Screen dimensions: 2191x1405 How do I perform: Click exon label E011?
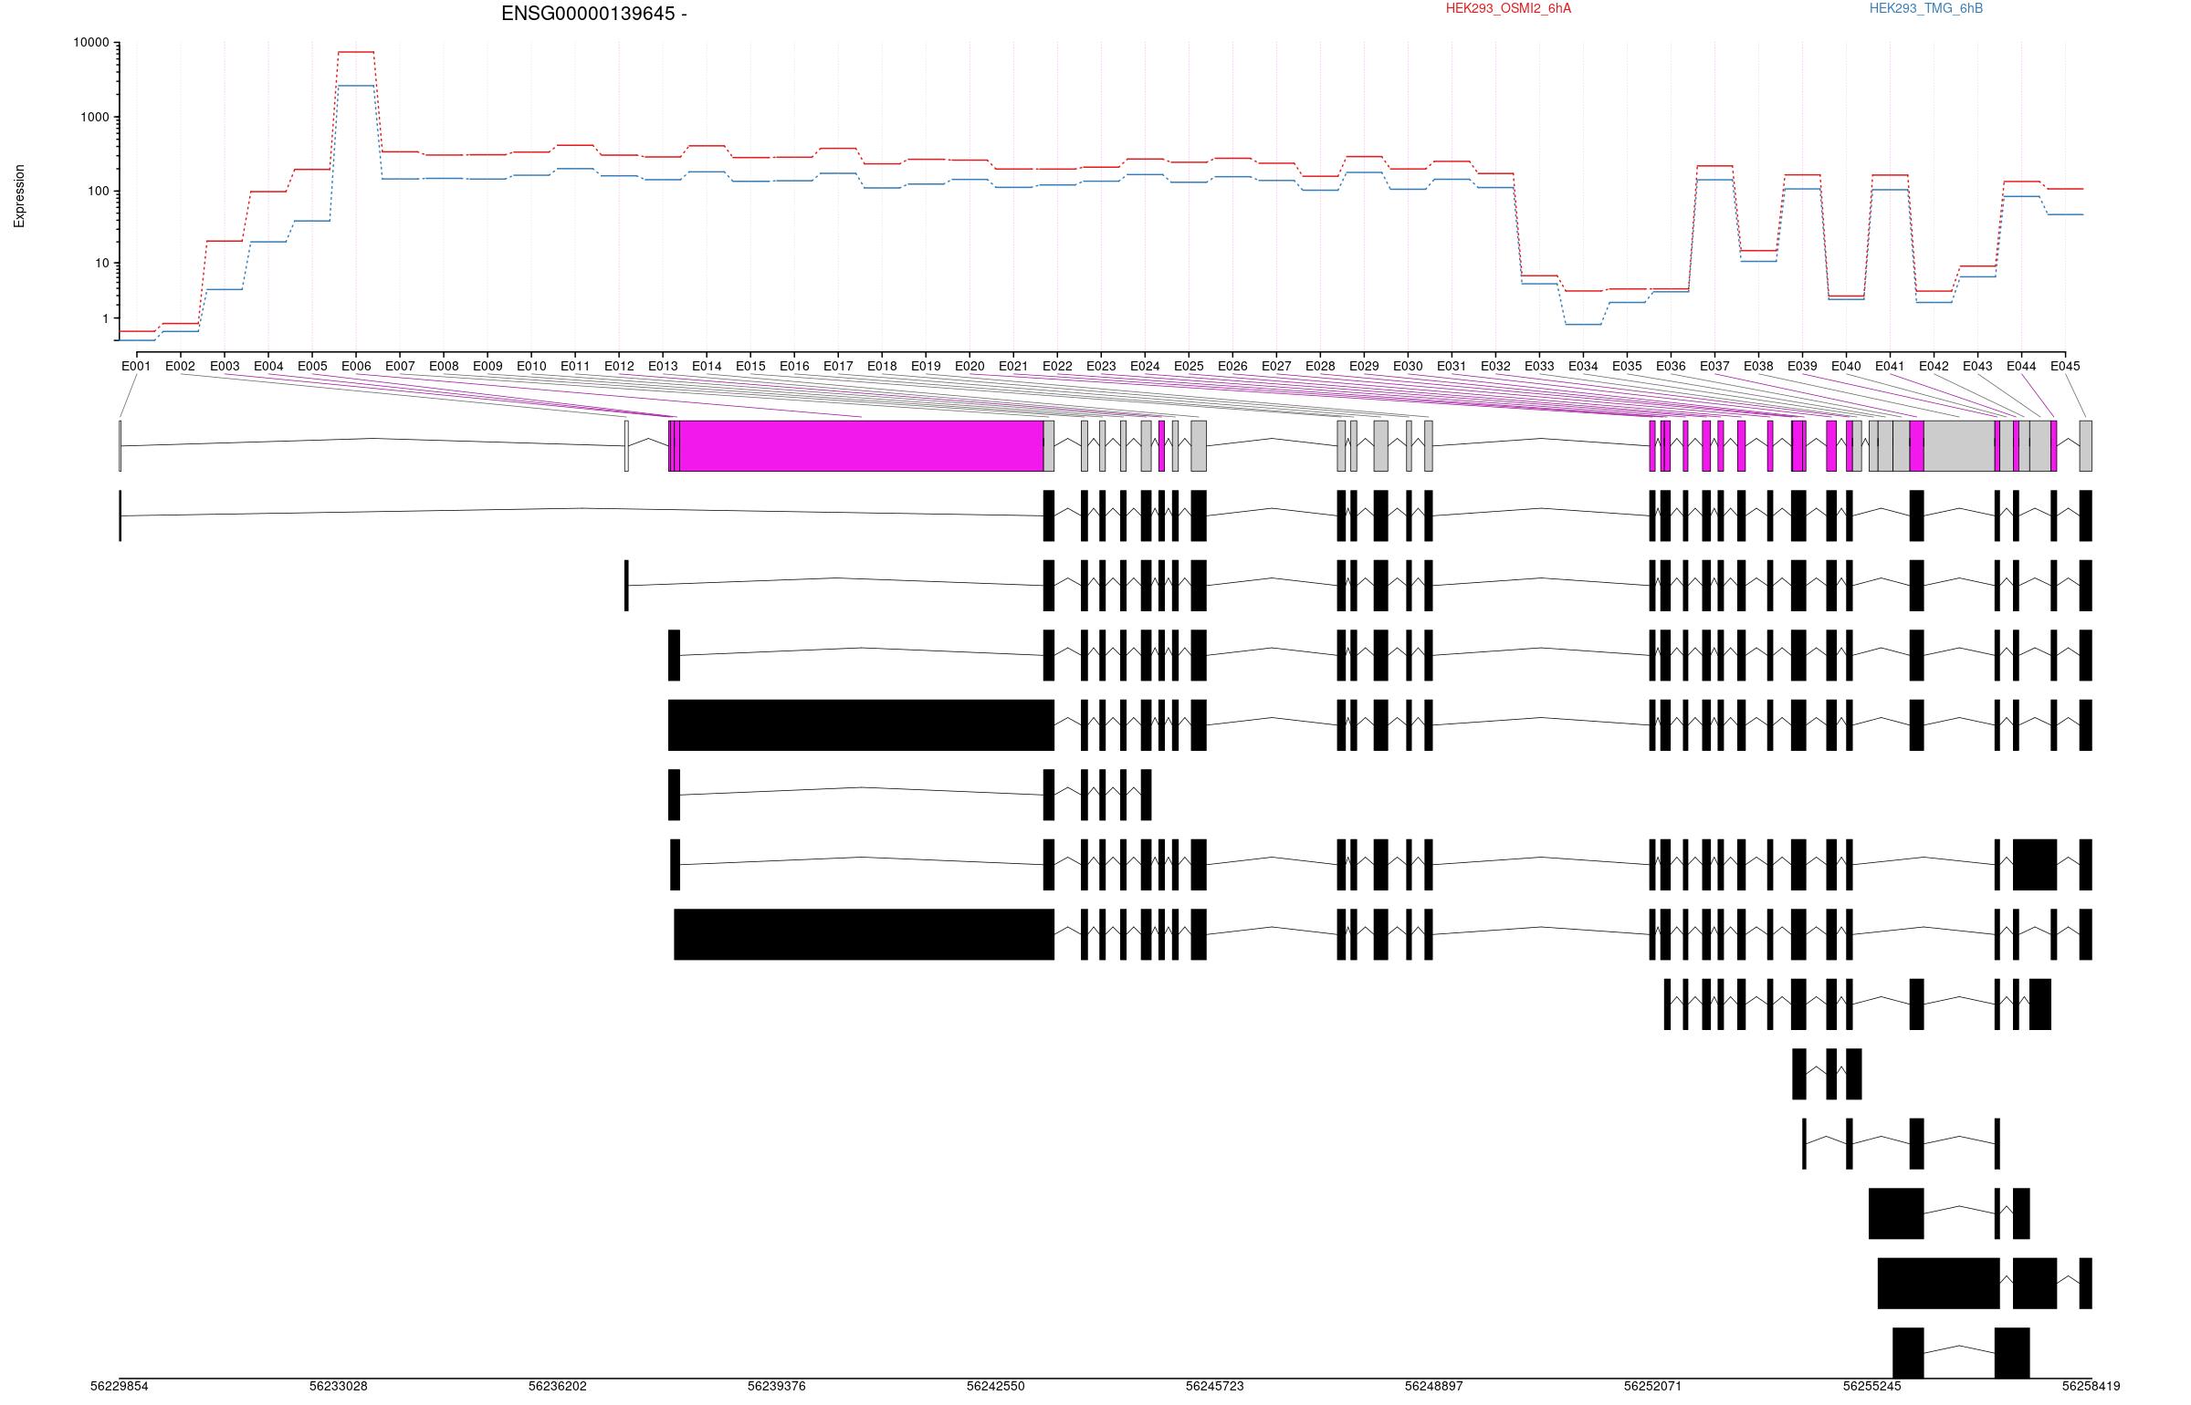(x=575, y=367)
